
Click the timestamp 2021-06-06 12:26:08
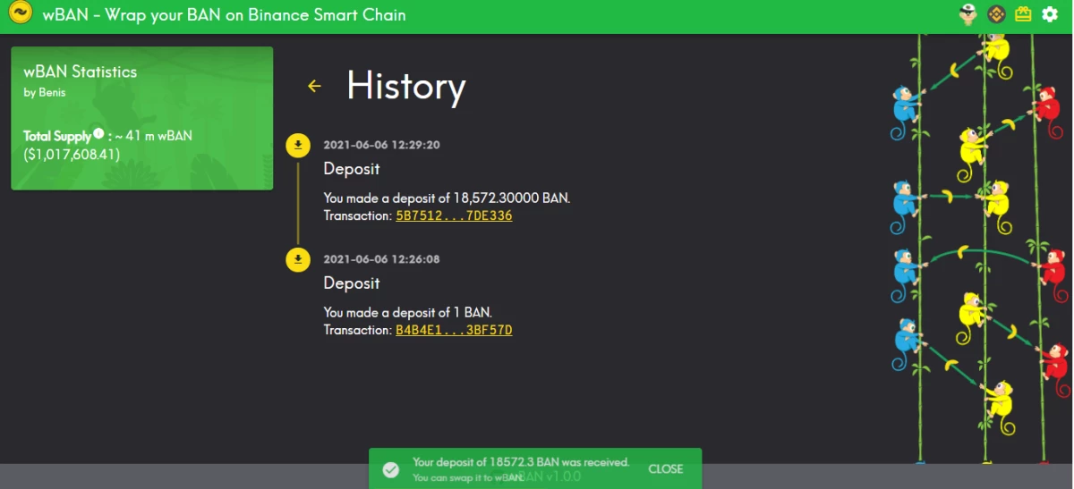(382, 259)
